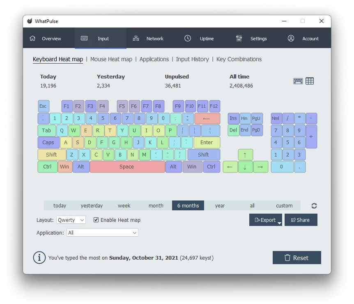Click the red Space key
Image resolution: width=354 pixels, height=304 pixels.
point(127,167)
